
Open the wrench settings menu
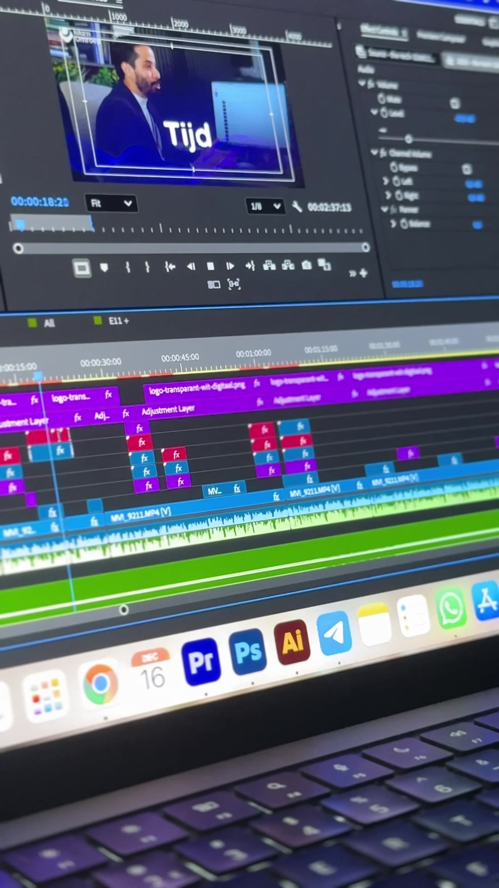tap(297, 206)
